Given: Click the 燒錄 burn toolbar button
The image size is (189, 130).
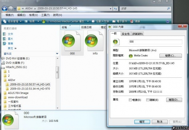Looking at the screenshot, I should (135, 21).
